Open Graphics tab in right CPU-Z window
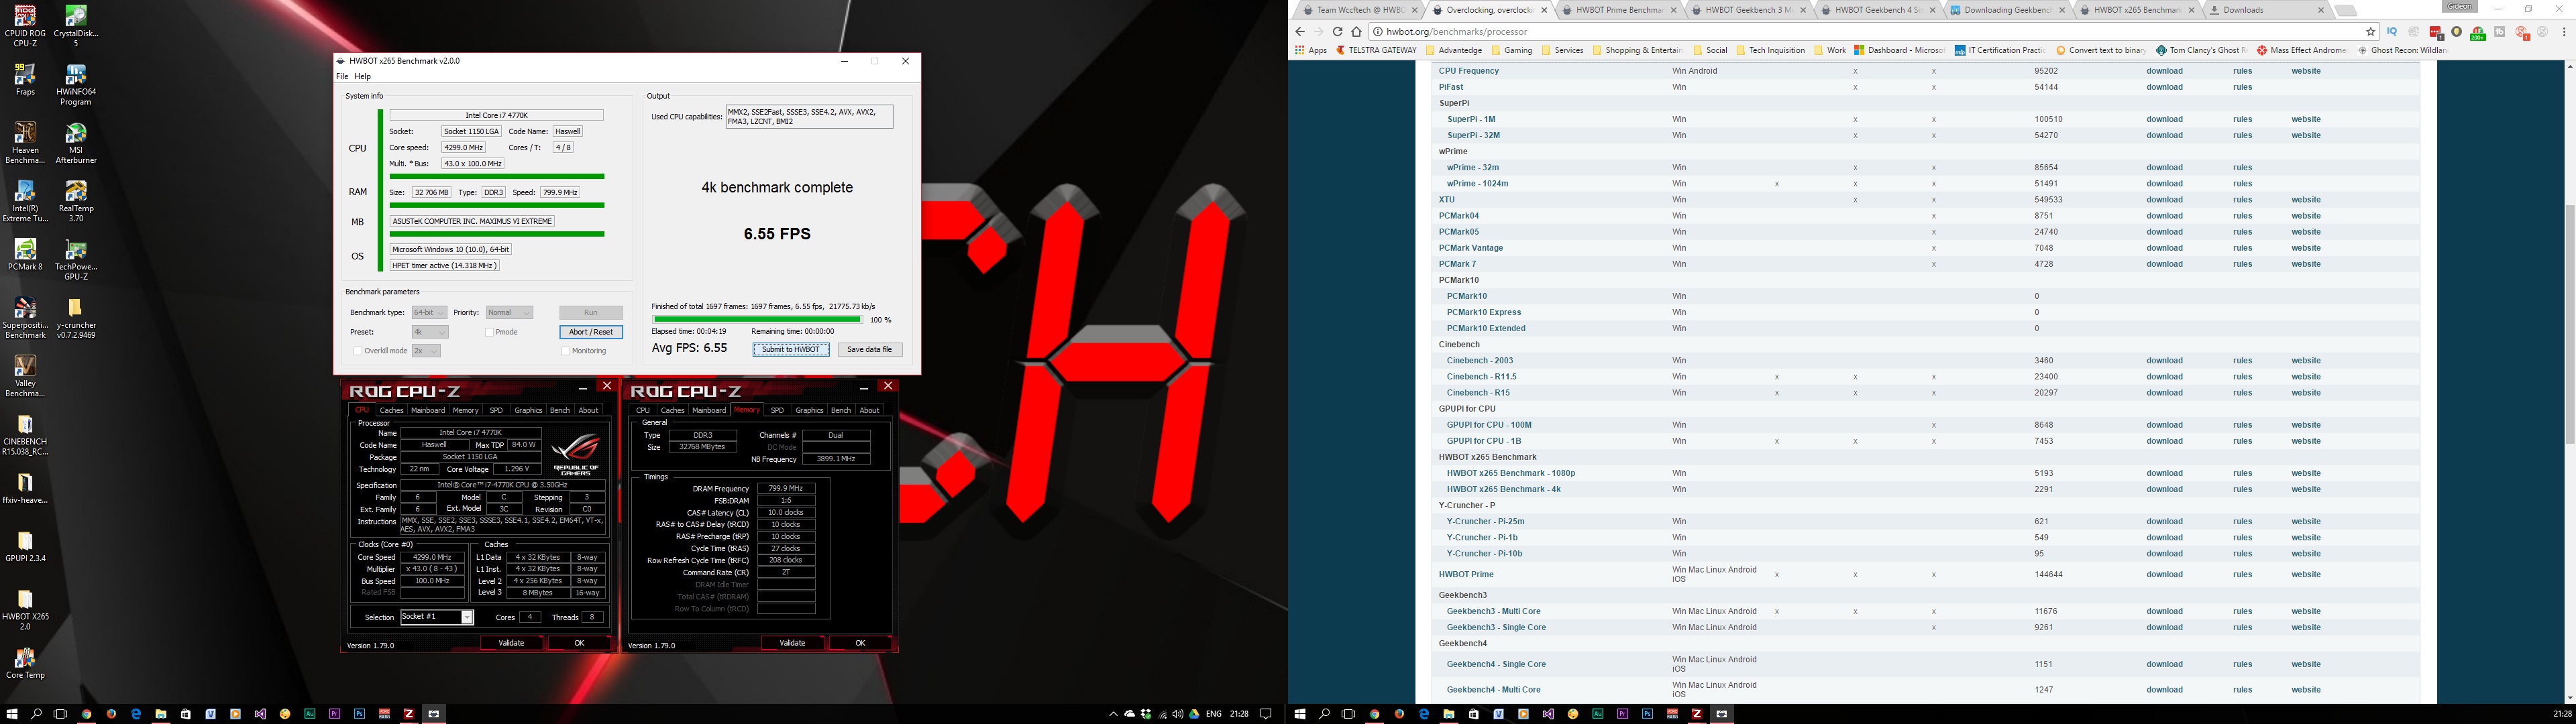This screenshot has width=2576, height=724. click(x=809, y=410)
